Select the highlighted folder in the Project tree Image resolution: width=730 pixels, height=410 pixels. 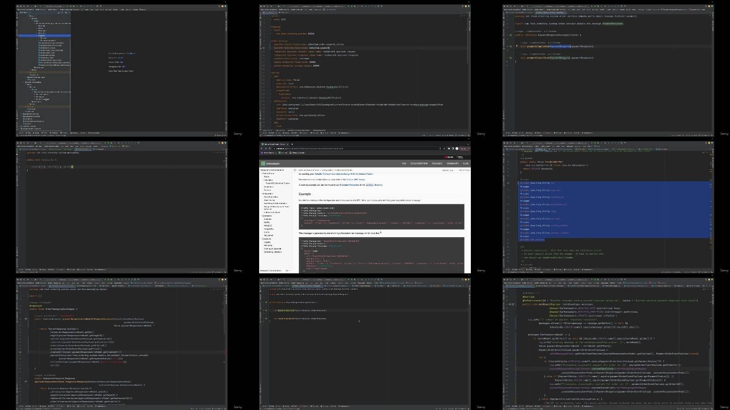pyautogui.click(x=43, y=36)
